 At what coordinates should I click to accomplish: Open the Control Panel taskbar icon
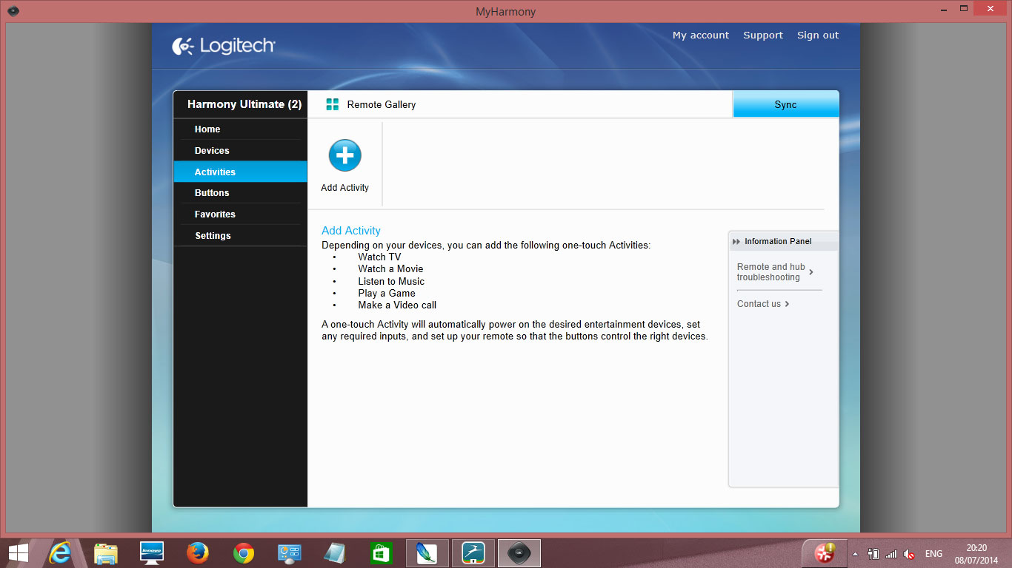(289, 552)
